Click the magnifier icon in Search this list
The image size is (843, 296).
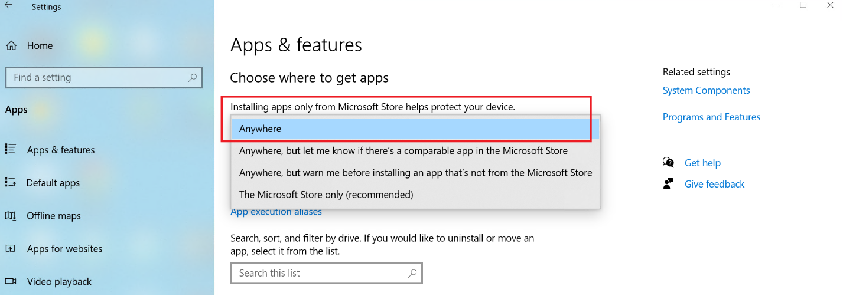pos(412,273)
